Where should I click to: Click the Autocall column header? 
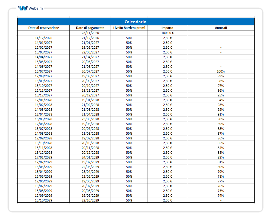coord(221,28)
